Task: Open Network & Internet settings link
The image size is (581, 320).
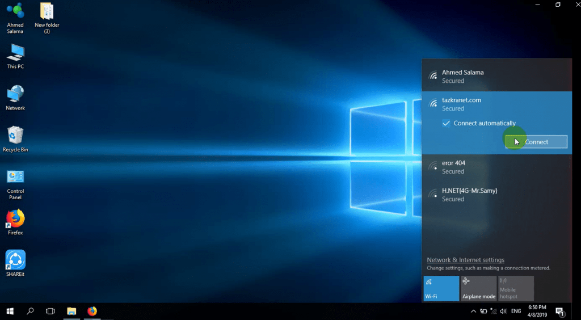Action: pyautogui.click(x=465, y=260)
